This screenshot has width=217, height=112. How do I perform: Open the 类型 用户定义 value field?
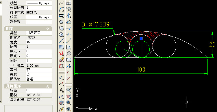[39, 33]
